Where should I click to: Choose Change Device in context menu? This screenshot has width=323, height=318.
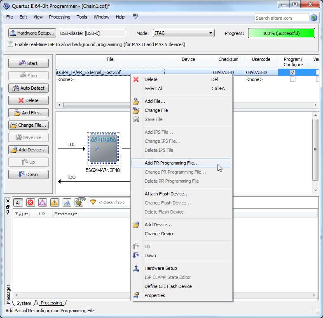tap(181, 234)
